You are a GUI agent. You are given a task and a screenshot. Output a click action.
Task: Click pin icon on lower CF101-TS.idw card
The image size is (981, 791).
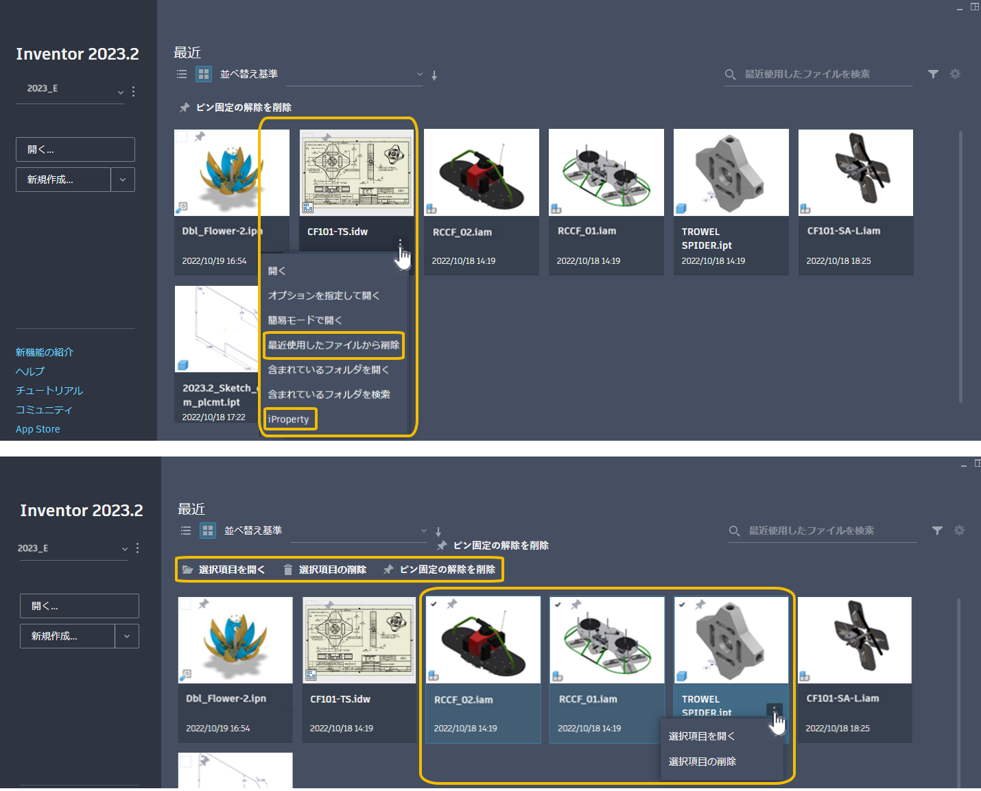329,605
